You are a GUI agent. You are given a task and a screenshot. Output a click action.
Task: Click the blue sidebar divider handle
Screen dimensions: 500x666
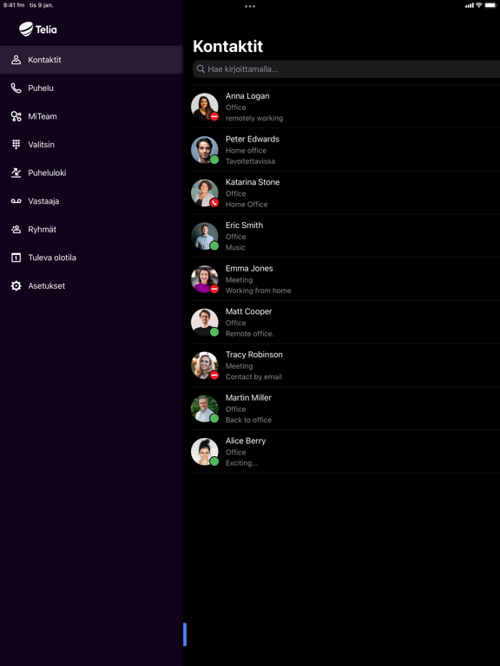[x=185, y=634]
